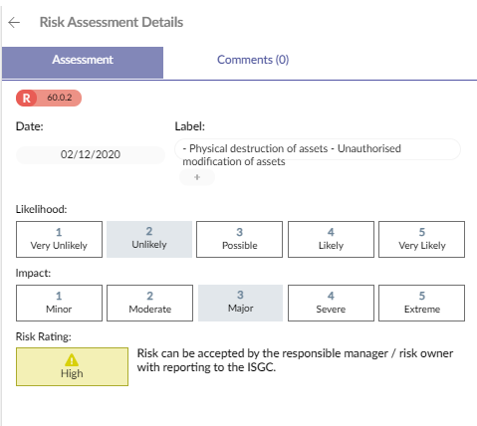
Task: Click the date field showing 02/12/2020
Action: coord(91,155)
